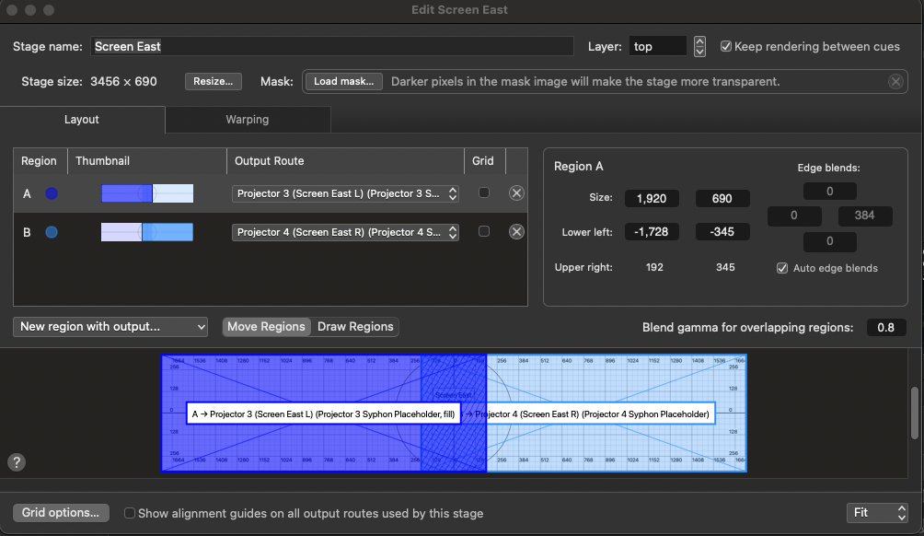Open the Fit zoom dropdown

pyautogui.click(x=876, y=513)
